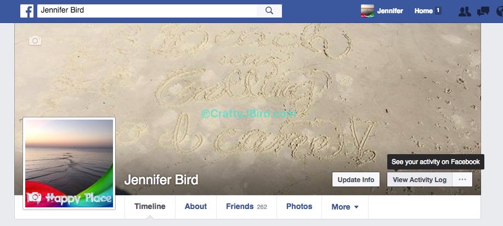Click the search field containing Jennifer Bird
The width and height of the screenshot is (503, 226).
click(x=147, y=11)
